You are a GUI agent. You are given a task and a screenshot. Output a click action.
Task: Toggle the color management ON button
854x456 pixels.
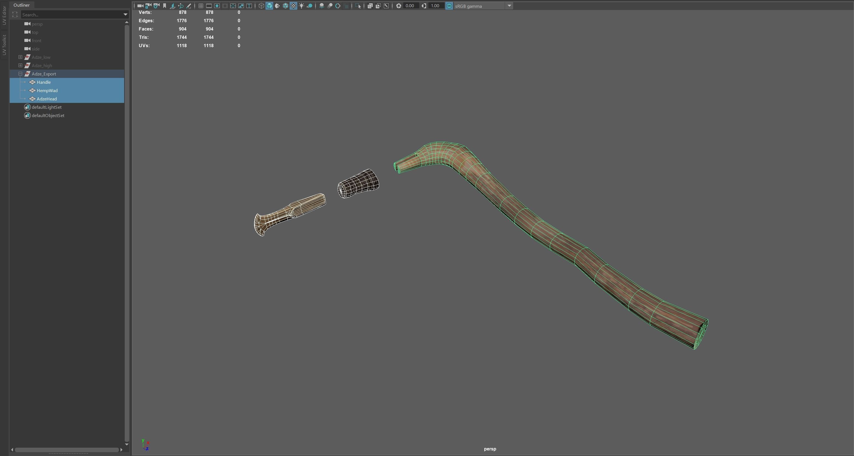[x=449, y=6]
